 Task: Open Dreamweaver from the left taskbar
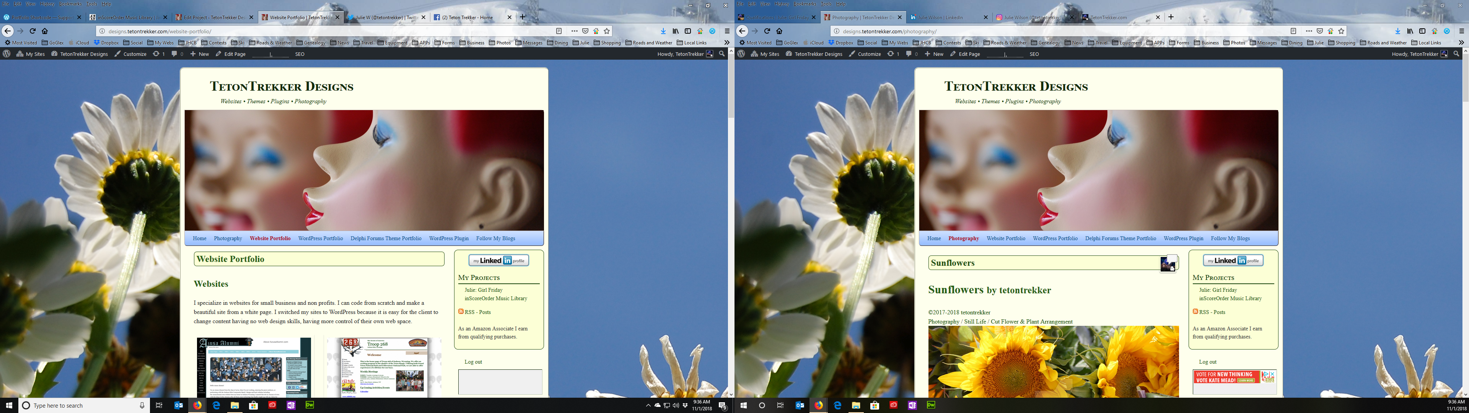tap(309, 406)
